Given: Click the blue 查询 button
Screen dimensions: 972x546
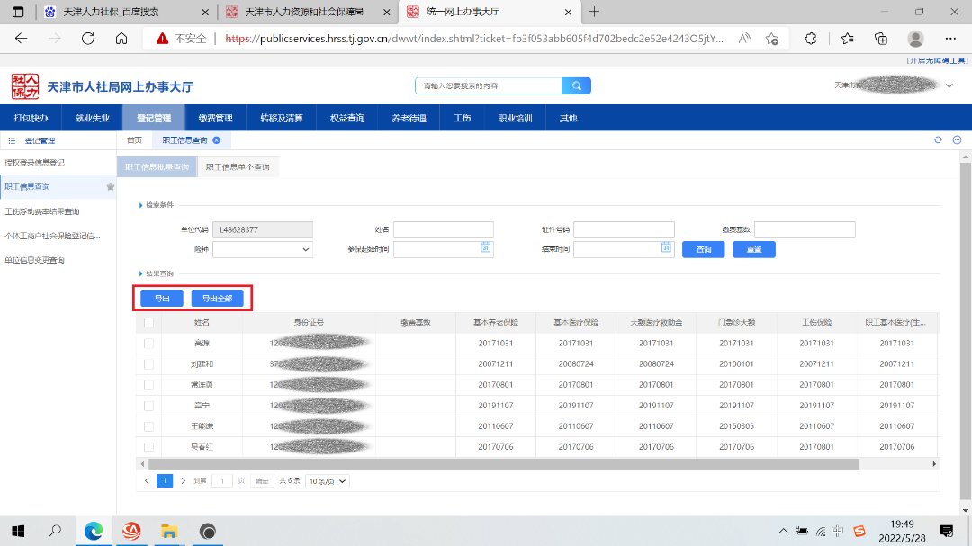Looking at the screenshot, I should pos(704,249).
